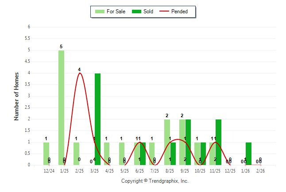Click the Number of Homes axis title
This screenshot has width=286, height=192.
[17, 96]
